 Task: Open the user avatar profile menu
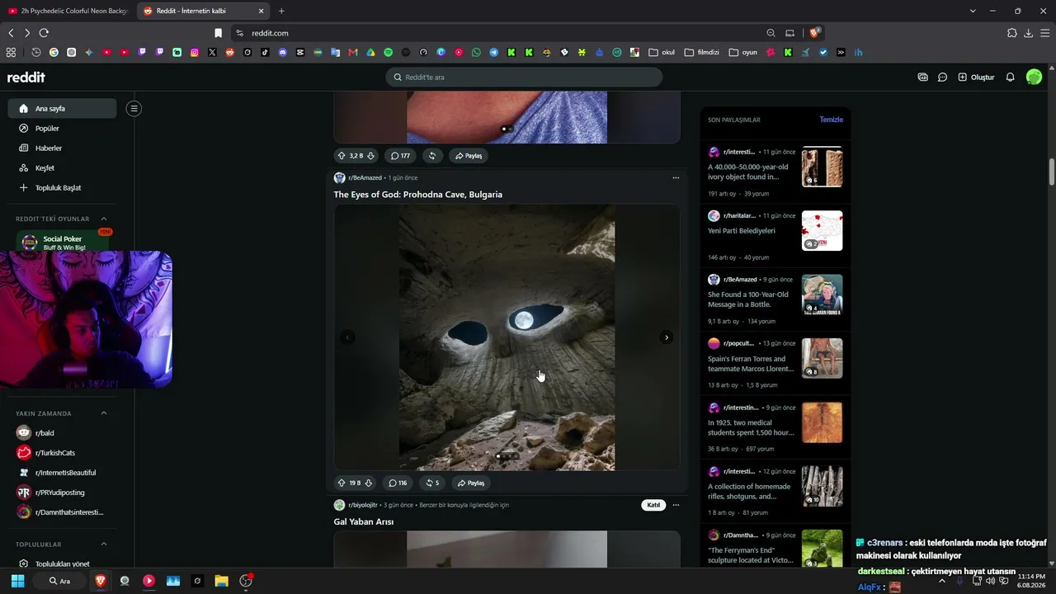point(1034,77)
